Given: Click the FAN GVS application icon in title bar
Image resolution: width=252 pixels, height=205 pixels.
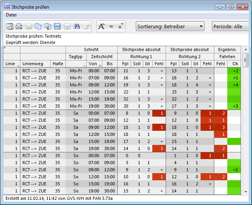Looking at the screenshot, I should click(7, 7).
